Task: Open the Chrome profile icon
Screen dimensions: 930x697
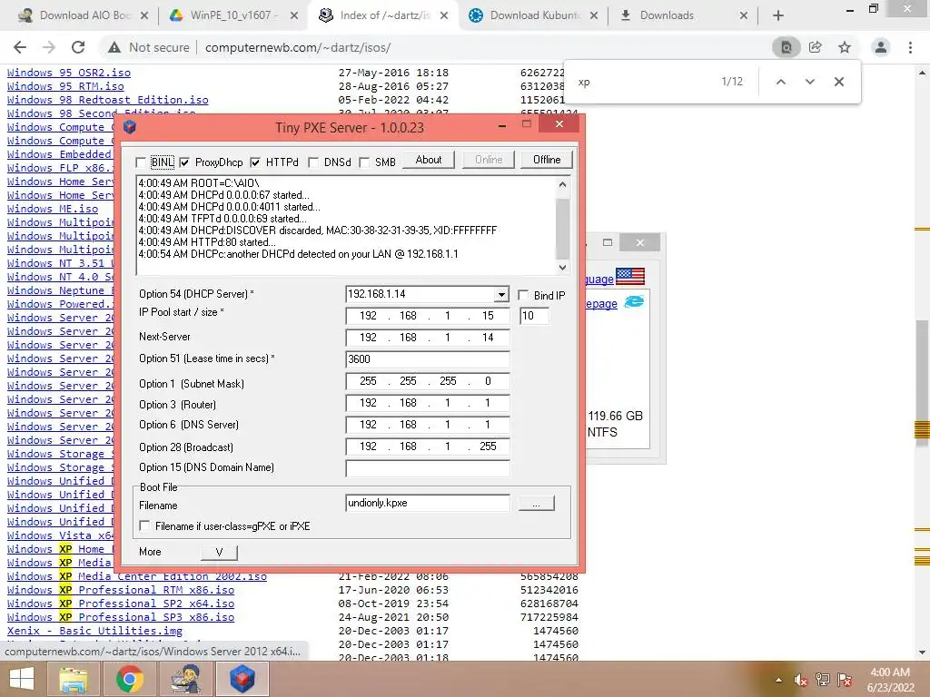Action: pos(881,47)
